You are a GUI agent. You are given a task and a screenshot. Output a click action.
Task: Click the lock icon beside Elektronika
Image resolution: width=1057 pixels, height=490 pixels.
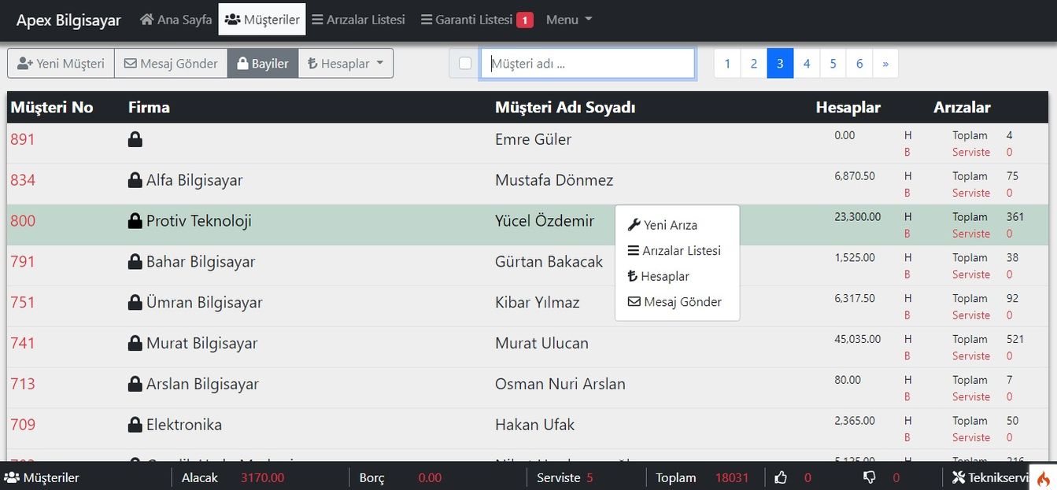[x=135, y=425]
